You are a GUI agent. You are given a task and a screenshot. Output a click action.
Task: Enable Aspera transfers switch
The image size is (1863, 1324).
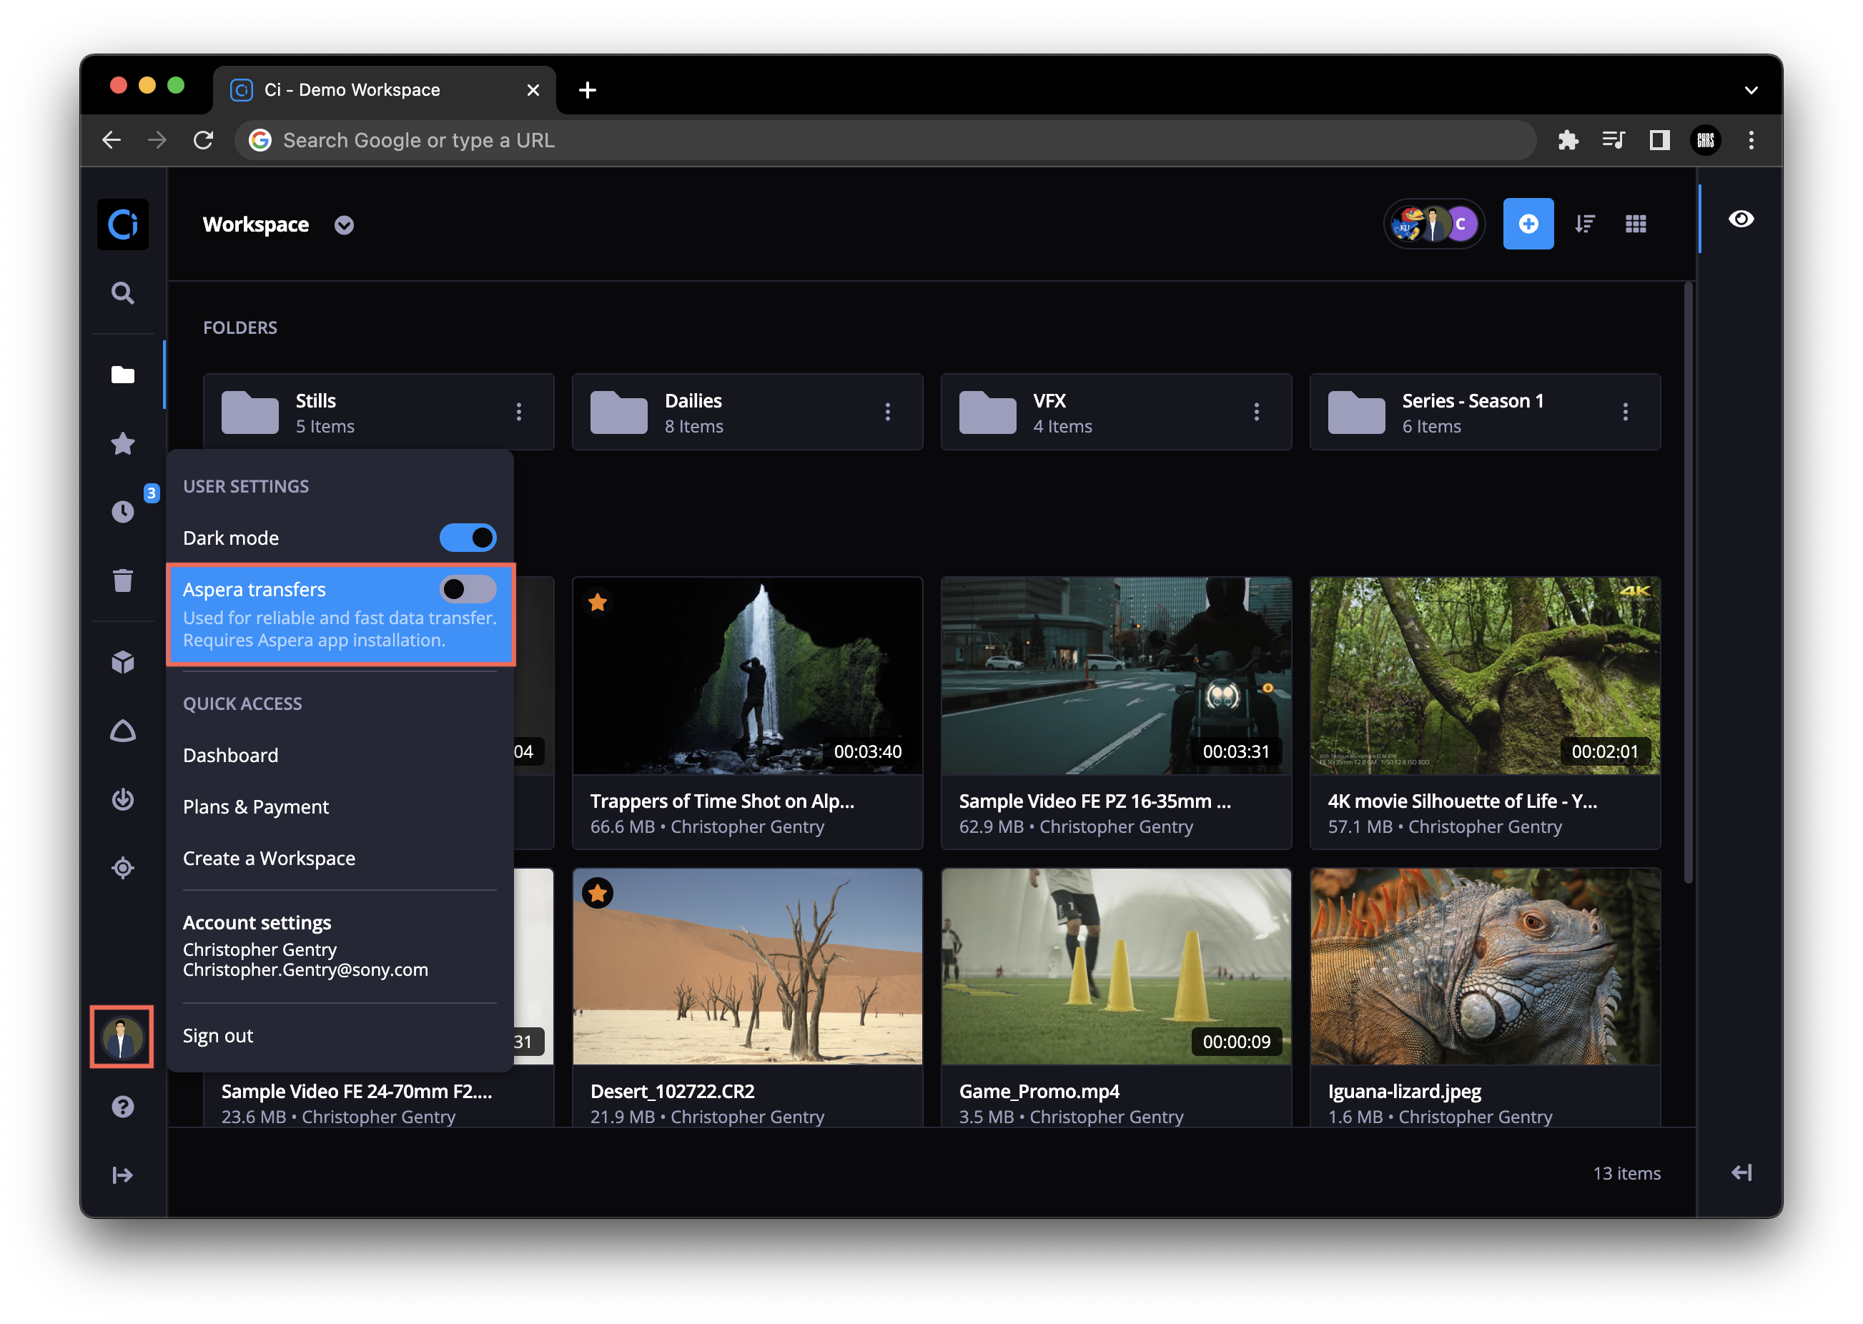pos(468,588)
